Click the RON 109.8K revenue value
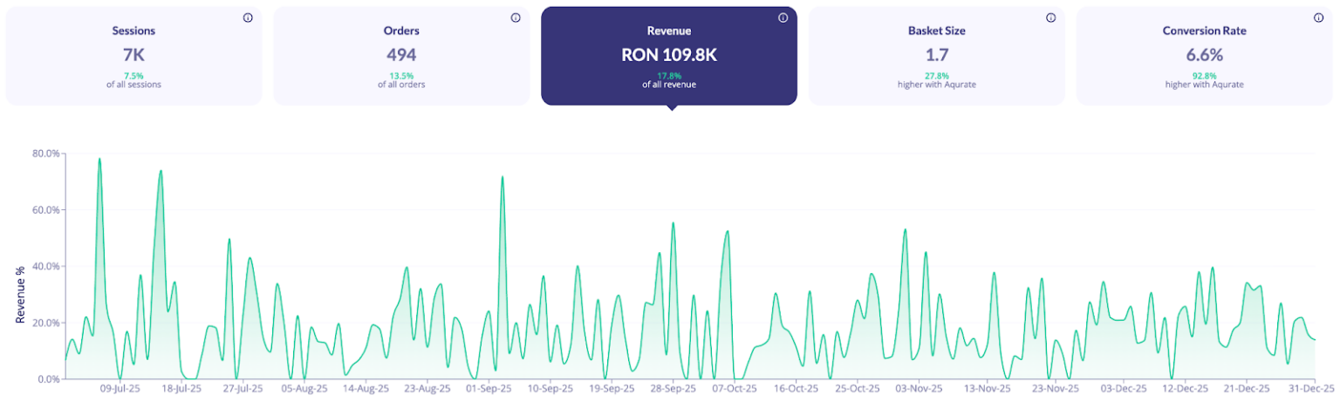Image resolution: width=1340 pixels, height=402 pixels. pos(669,55)
